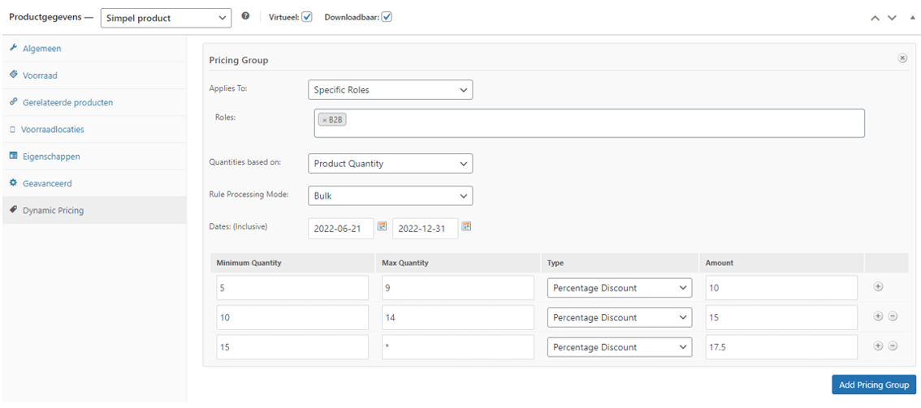Click the start date field 2022-06-21
The height and width of the screenshot is (408, 921).
pyautogui.click(x=340, y=228)
